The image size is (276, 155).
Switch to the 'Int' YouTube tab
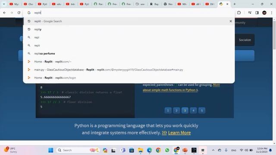pyautogui.click(x=70, y=4)
